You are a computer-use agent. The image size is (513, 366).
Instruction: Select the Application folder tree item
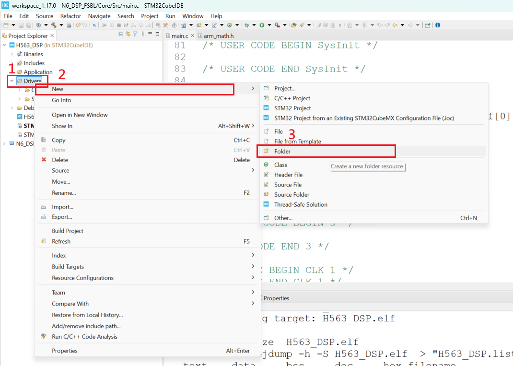pos(35,71)
